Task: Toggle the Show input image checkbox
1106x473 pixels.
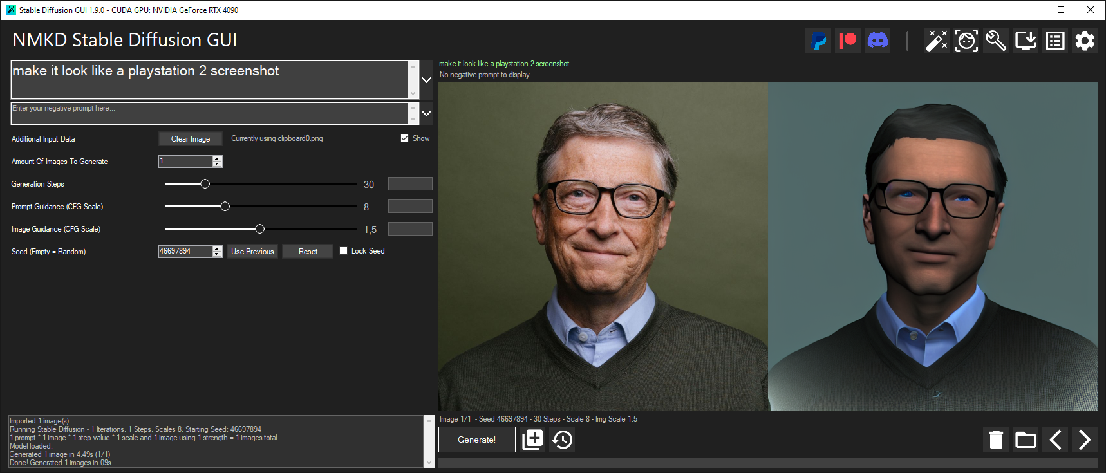Action: tap(404, 138)
